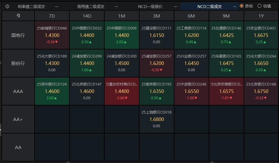Select the NCD二级成交 tab
Screen dimensions: 279x163
(x=210, y=7)
